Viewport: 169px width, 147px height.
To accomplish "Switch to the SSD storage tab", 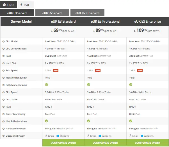I will [26, 5].
